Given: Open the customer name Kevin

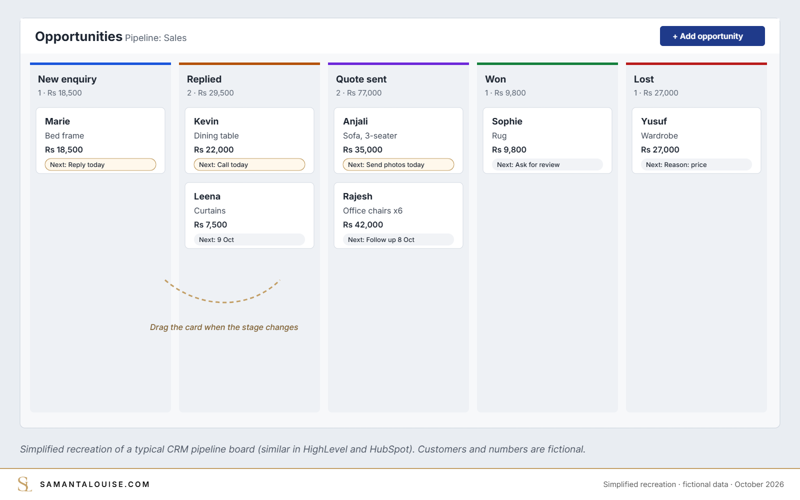Looking at the screenshot, I should pos(206,121).
